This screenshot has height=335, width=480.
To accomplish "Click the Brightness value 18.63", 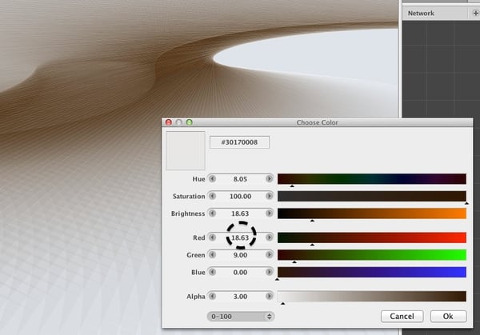I will [x=240, y=213].
